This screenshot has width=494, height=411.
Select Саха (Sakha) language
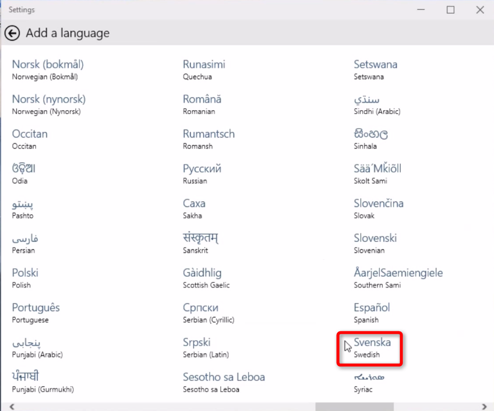[x=194, y=208]
